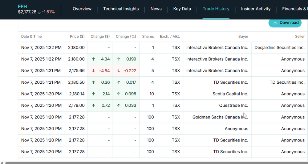Click the red down arrow beside -4.84
The width and height of the screenshot is (308, 164).
click(94, 71)
